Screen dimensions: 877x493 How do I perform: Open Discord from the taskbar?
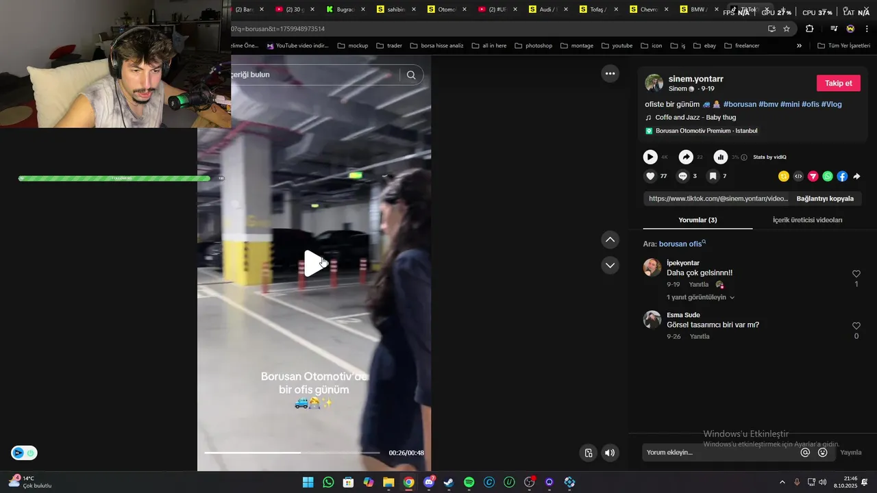[429, 482]
